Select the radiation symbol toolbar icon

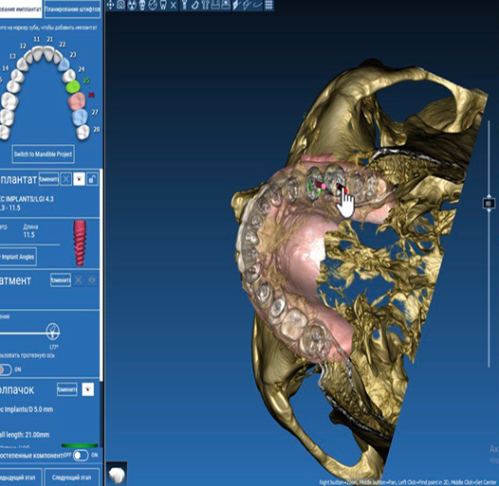coord(132,5)
